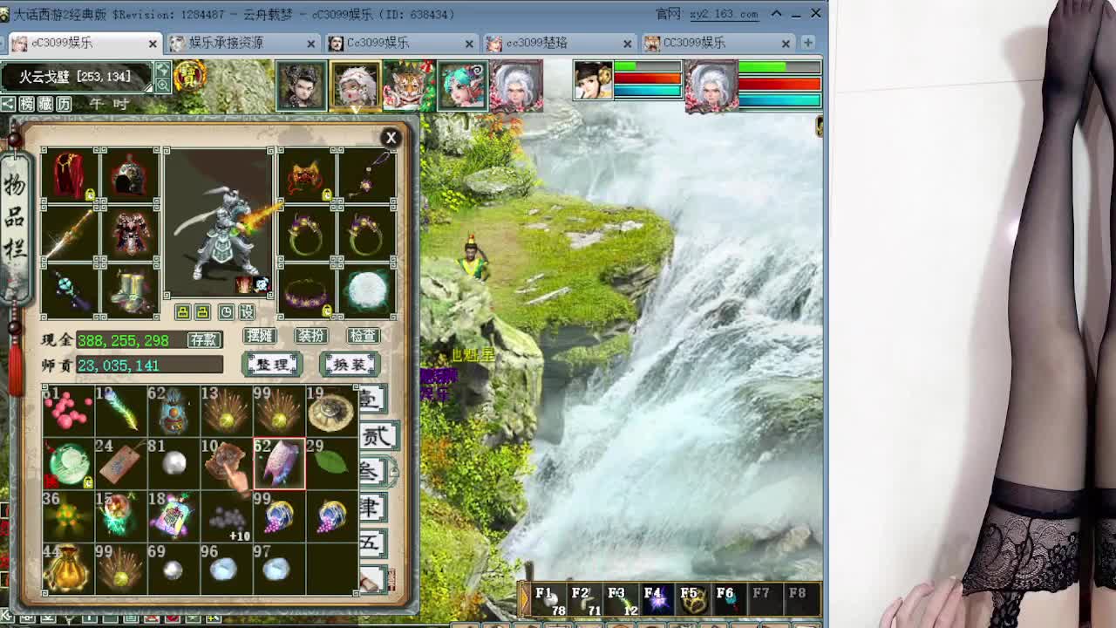Click the white crystal item count 97
1116x628 pixels.
point(279,569)
